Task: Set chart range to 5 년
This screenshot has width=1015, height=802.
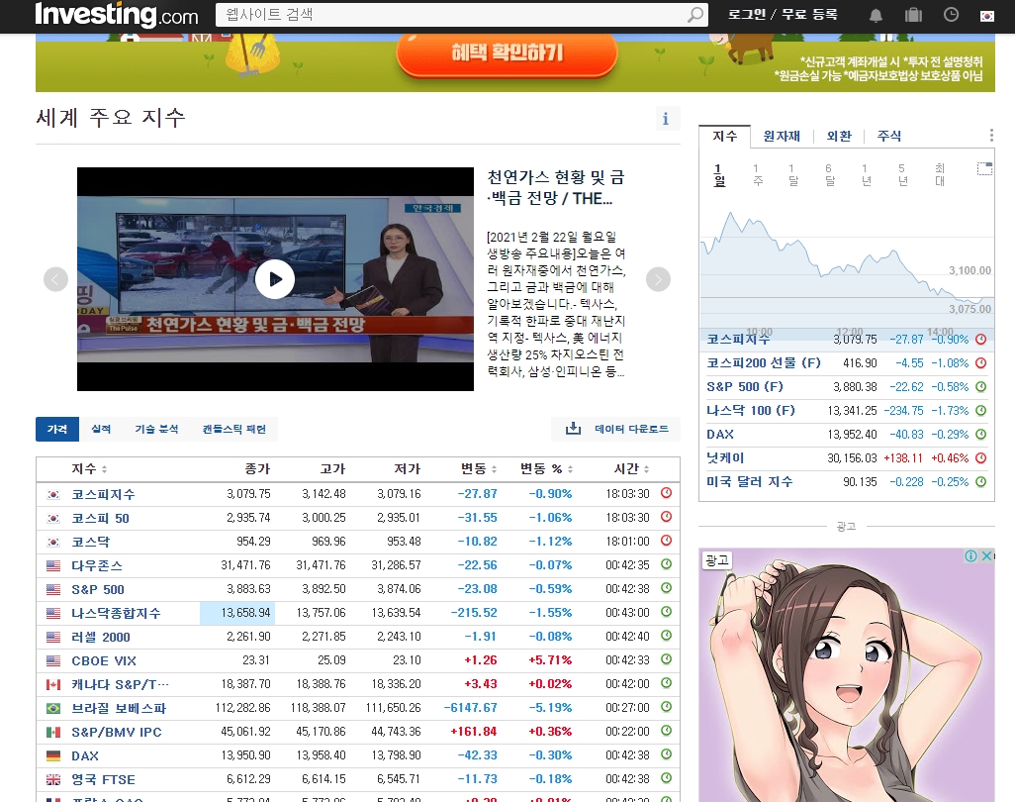Action: coord(902,175)
